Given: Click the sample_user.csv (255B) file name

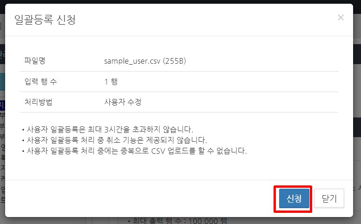Looking at the screenshot, I should (145, 61).
